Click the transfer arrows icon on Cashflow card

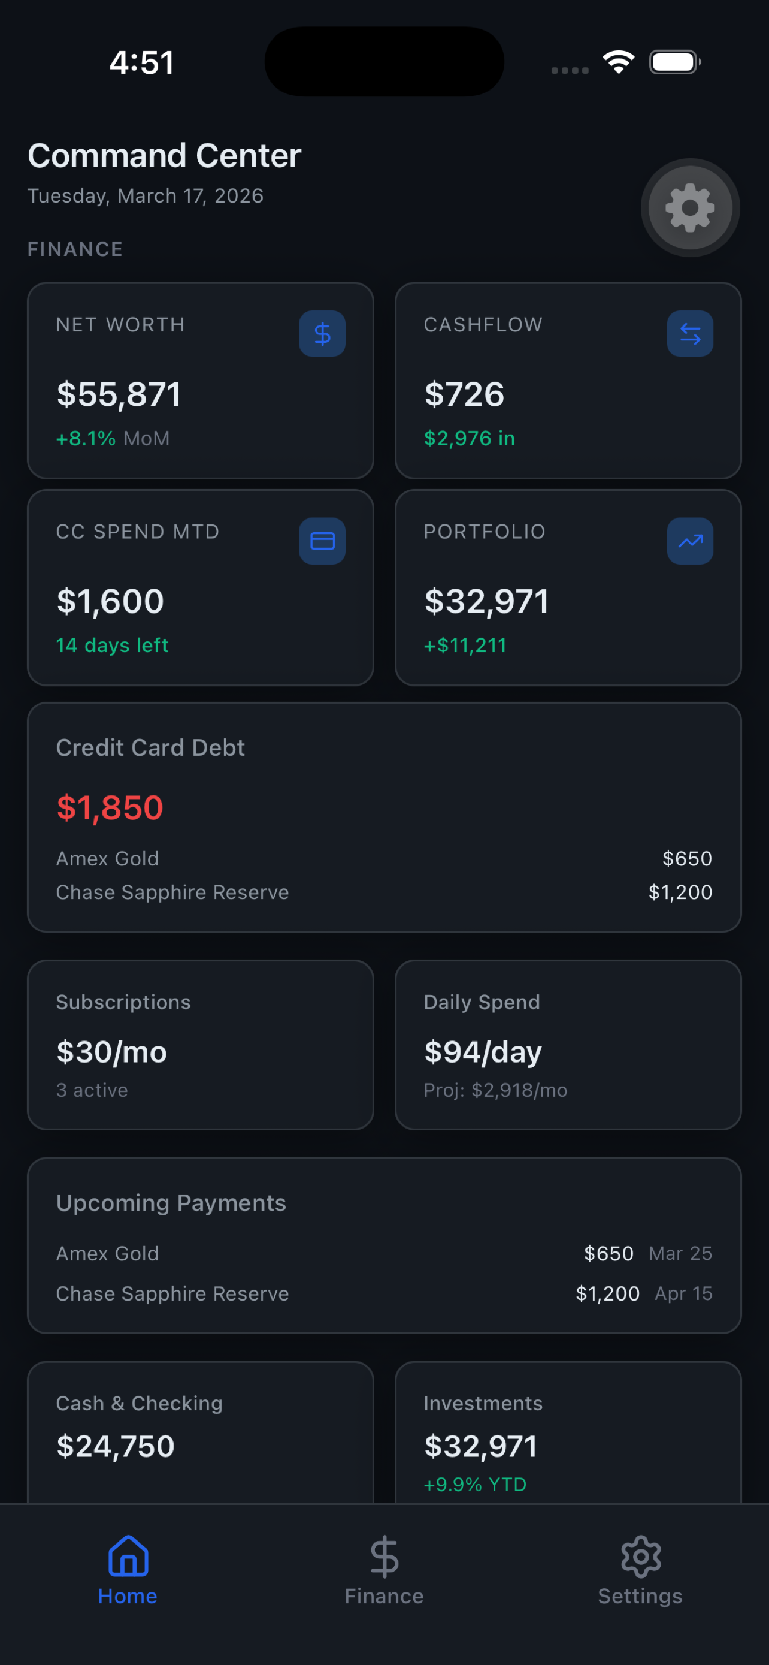point(689,333)
